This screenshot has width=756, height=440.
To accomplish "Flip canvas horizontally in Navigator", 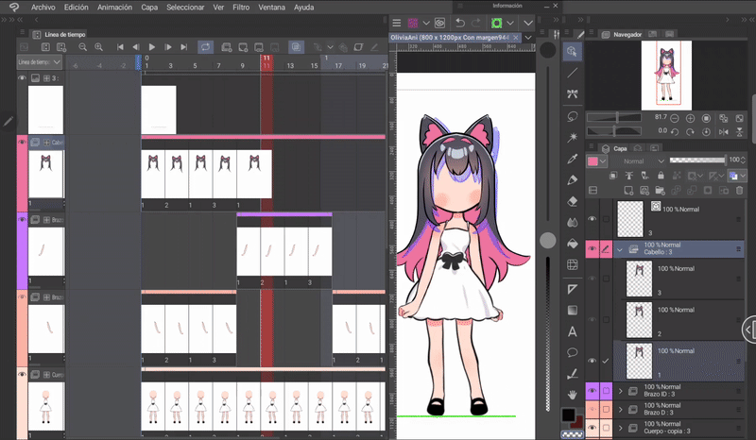I will click(x=723, y=131).
